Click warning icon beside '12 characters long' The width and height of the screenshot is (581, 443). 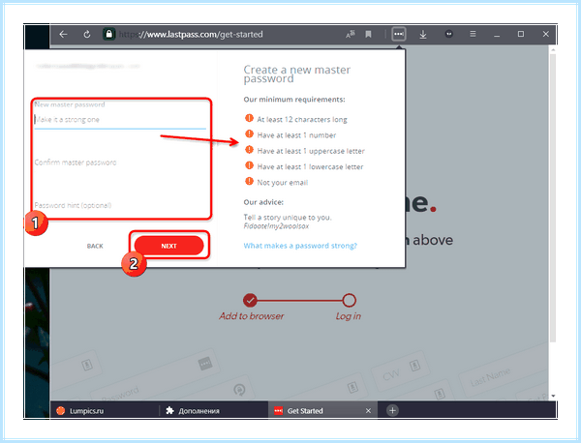point(249,118)
